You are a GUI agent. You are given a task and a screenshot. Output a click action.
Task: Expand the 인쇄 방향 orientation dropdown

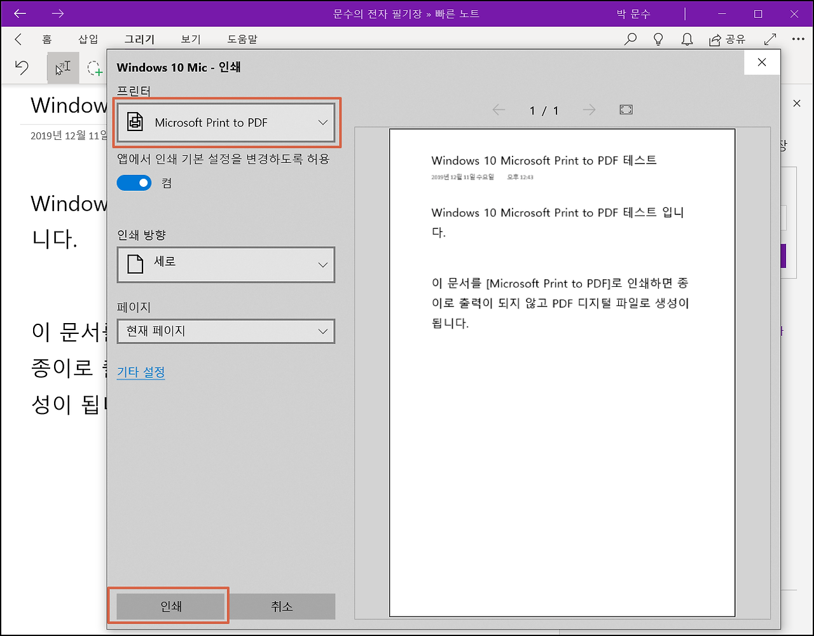pyautogui.click(x=226, y=265)
